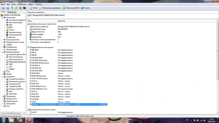The width and height of the screenshot is (219, 123).
Task: Click the AACS checkbox icon
Action: click(30, 112)
